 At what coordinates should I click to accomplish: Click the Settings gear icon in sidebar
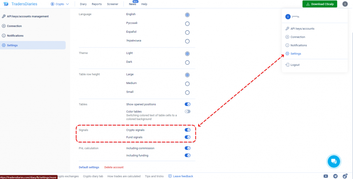4,45
